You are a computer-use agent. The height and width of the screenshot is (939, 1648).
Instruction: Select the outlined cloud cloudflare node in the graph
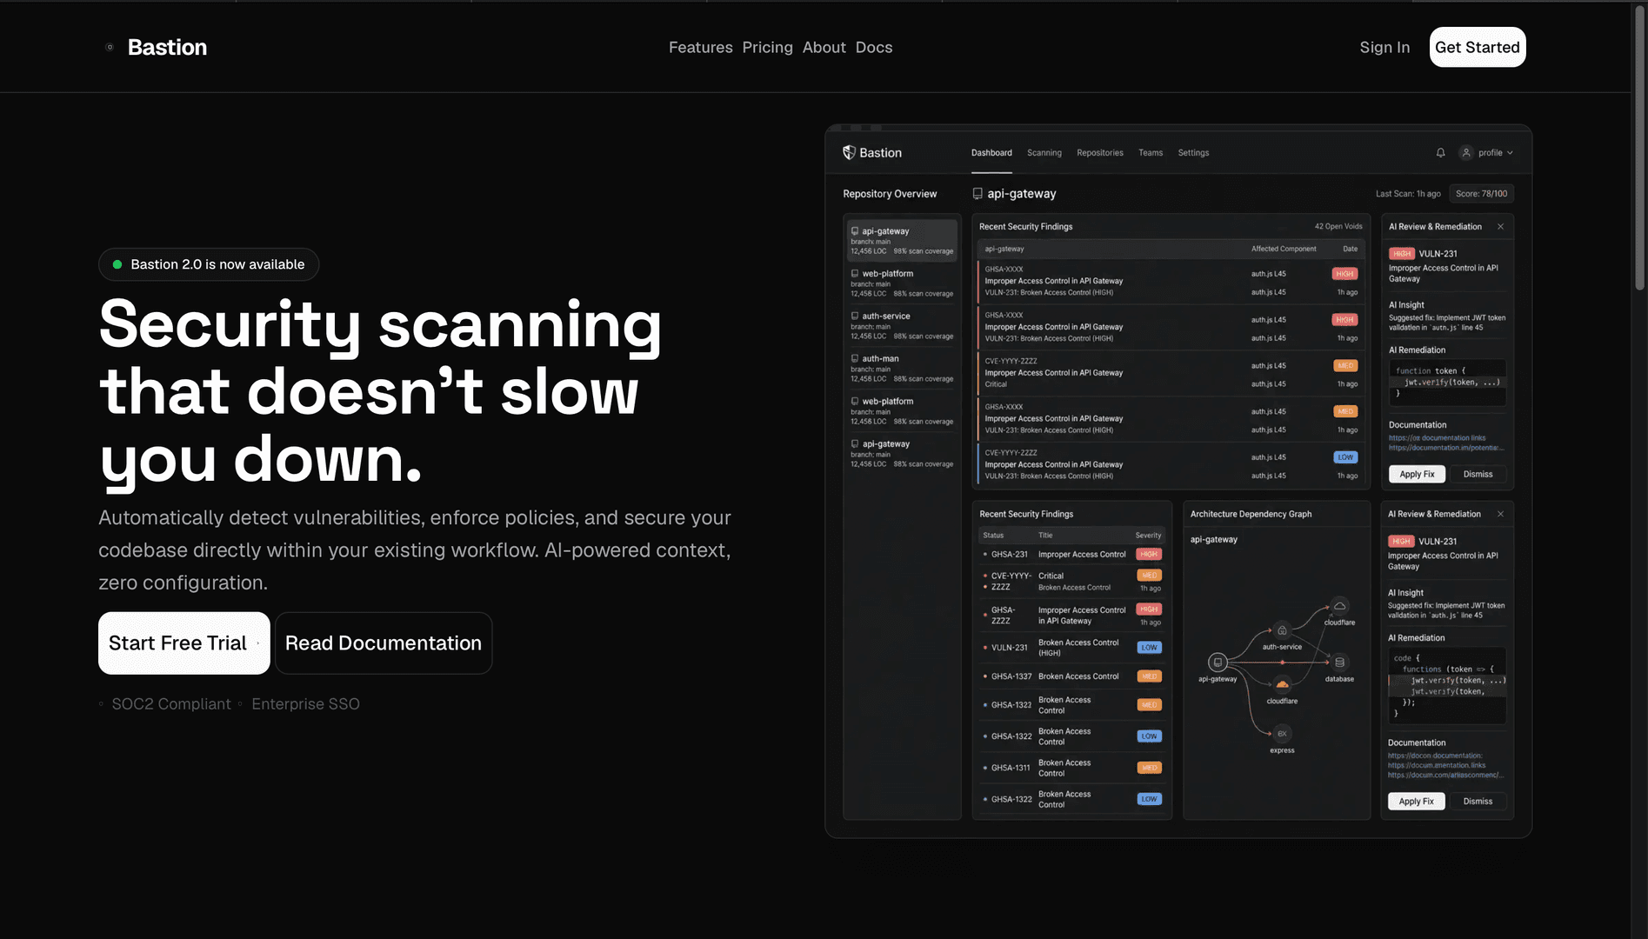pyautogui.click(x=1340, y=606)
